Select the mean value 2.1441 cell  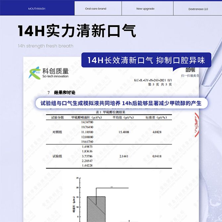(x=123, y=156)
